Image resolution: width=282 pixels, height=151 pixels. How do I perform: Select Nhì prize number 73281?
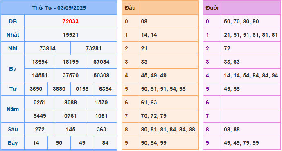(93, 48)
